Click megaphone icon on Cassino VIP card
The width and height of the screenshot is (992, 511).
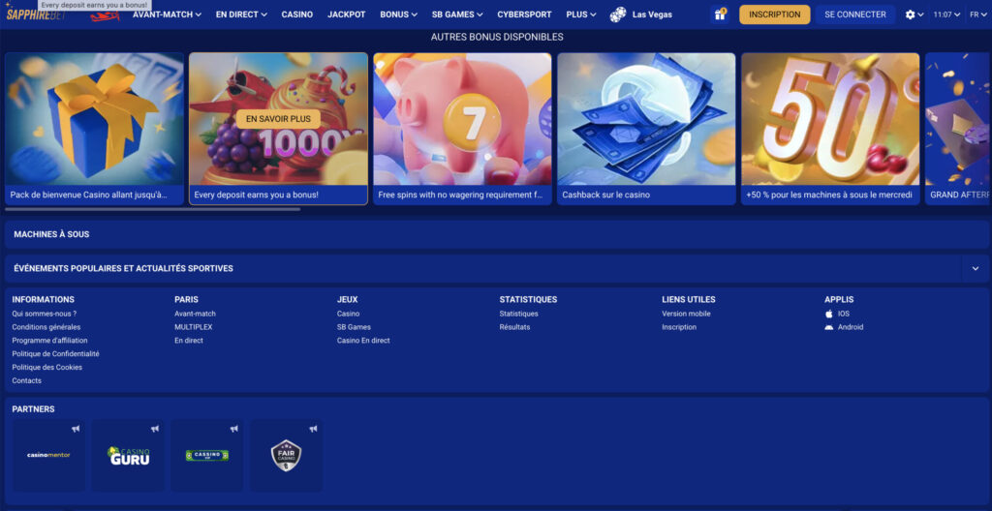pyautogui.click(x=233, y=429)
